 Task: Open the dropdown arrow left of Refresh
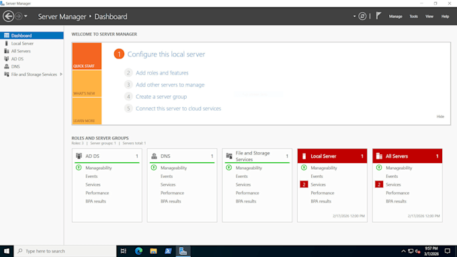[354, 16]
